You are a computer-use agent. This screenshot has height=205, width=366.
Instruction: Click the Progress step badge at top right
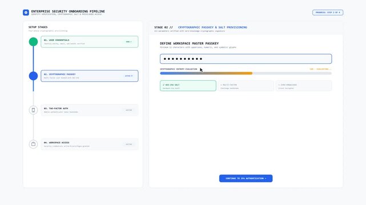328,13
